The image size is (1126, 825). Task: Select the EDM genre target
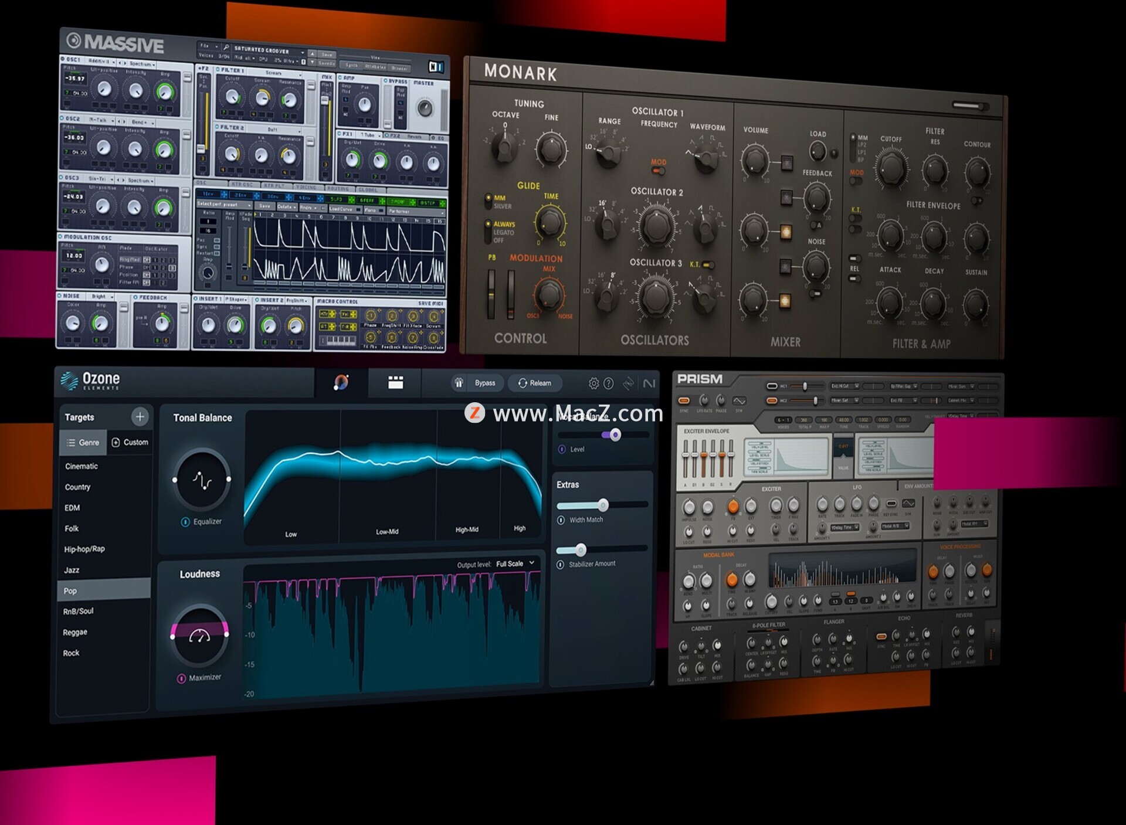coord(72,508)
